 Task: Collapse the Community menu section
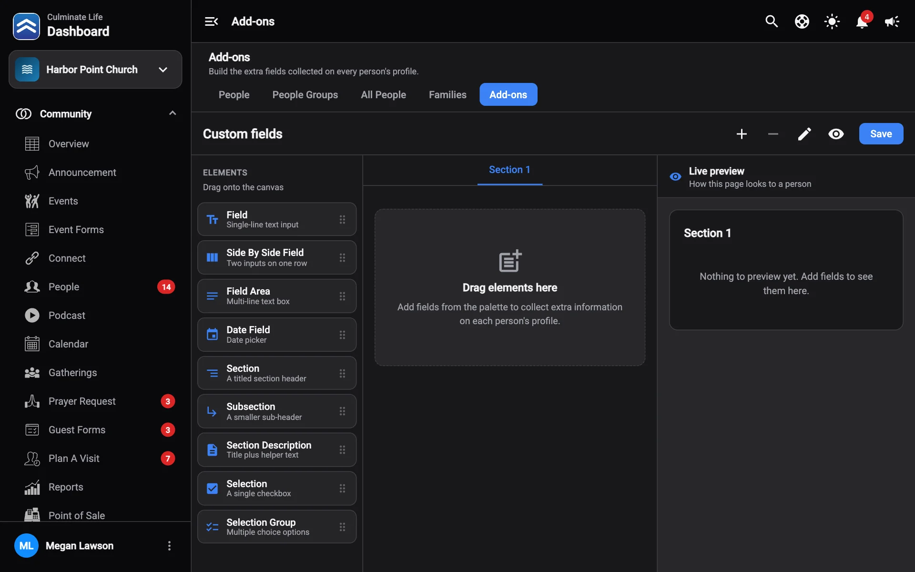click(95, 114)
